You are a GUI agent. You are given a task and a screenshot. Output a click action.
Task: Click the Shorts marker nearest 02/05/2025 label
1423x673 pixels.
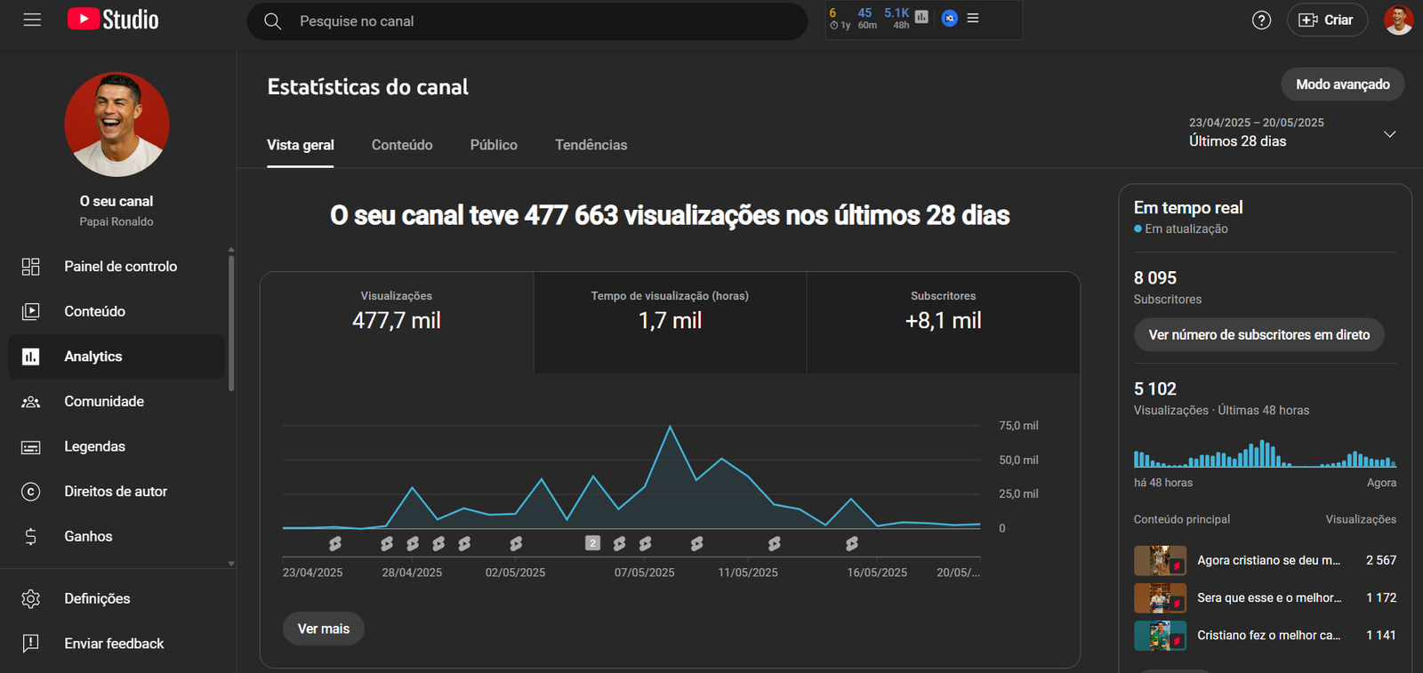516,543
